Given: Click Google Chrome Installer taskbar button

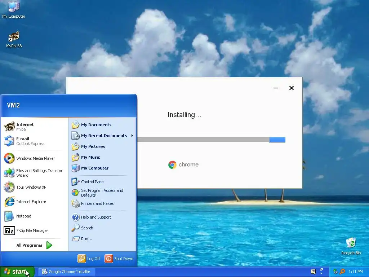Looking at the screenshot, I should click(67, 272).
